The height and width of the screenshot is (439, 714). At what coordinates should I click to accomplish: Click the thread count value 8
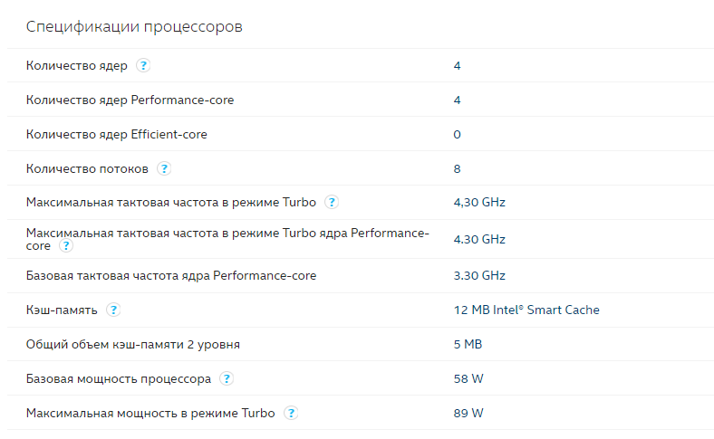click(458, 168)
